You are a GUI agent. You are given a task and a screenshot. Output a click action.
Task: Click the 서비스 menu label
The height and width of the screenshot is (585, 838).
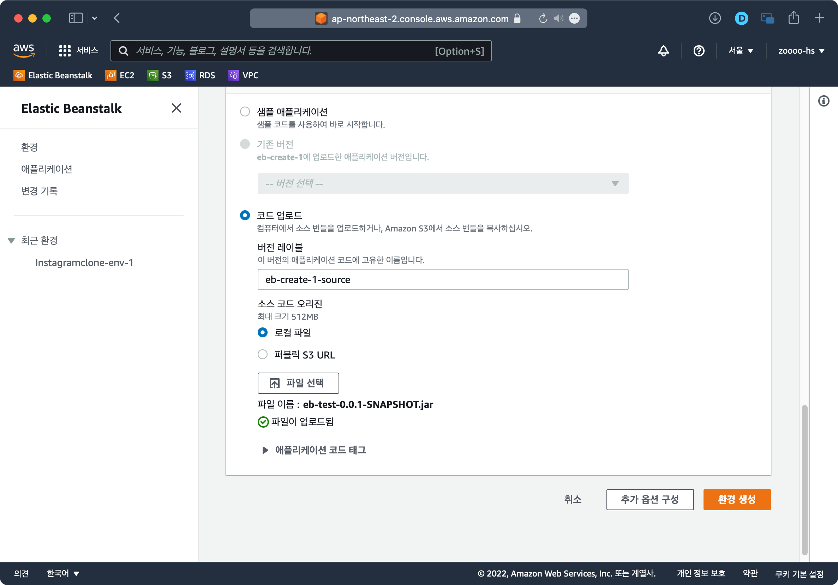pyautogui.click(x=87, y=51)
